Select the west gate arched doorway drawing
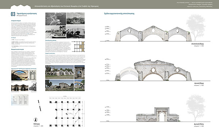Viewport: 219px width, 134px height. (x=162, y=115)
